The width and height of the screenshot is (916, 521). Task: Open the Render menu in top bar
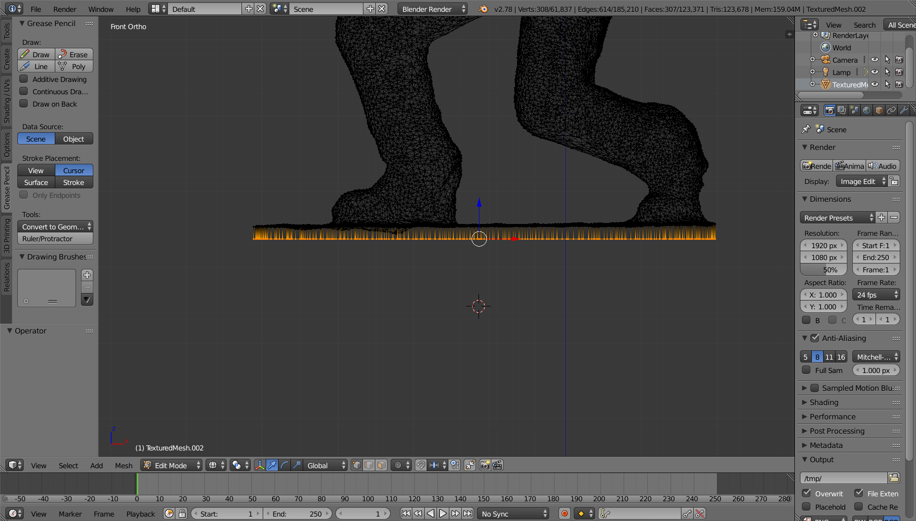(x=65, y=9)
